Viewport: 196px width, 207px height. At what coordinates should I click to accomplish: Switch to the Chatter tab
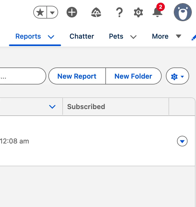point(82,36)
